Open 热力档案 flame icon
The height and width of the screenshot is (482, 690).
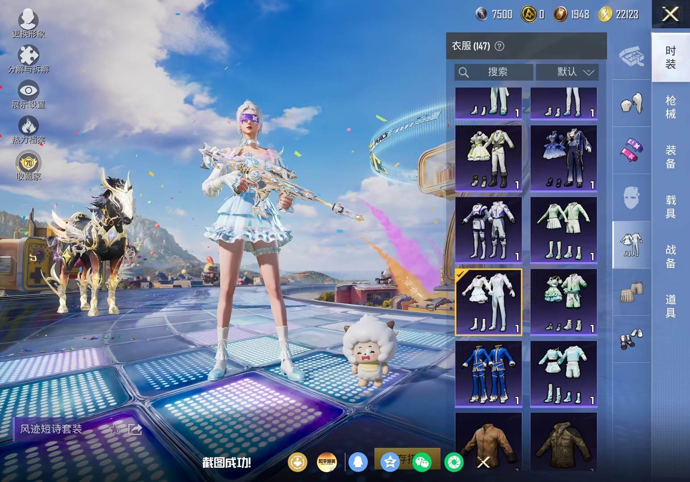point(28,130)
